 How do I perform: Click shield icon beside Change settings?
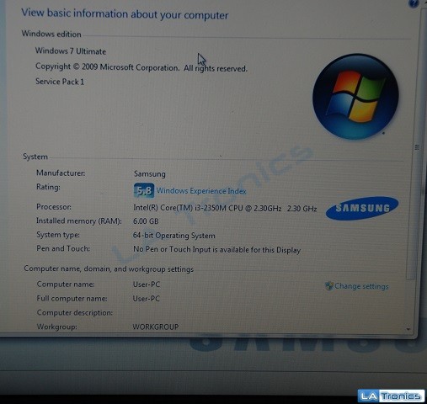click(328, 286)
